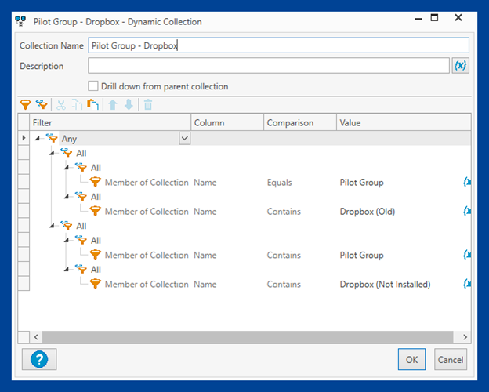Image resolution: width=489 pixels, height=392 pixels.
Task: Click funnel icon of Dropbox (Old) filter
Action: pos(95,211)
